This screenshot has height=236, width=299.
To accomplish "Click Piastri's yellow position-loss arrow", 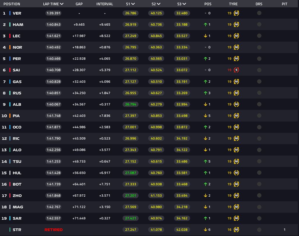I will point(206,116).
